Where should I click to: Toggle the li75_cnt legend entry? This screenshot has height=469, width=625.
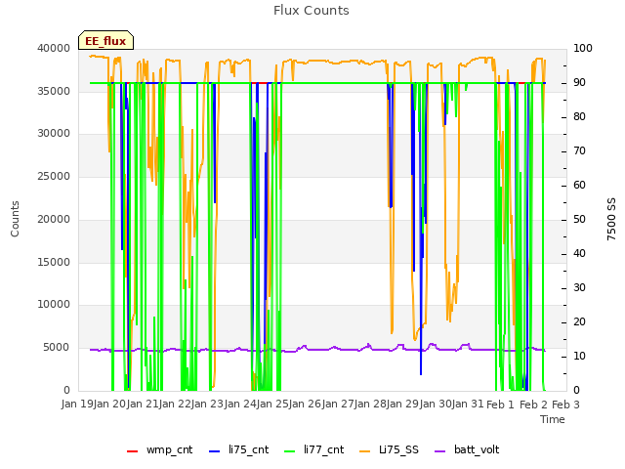point(238,450)
